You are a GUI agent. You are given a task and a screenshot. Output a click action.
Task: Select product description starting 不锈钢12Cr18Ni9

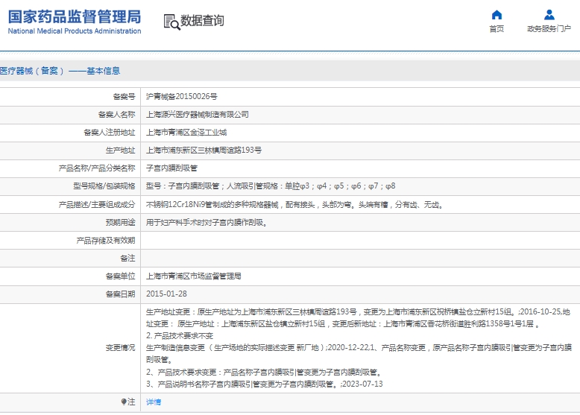click(294, 204)
